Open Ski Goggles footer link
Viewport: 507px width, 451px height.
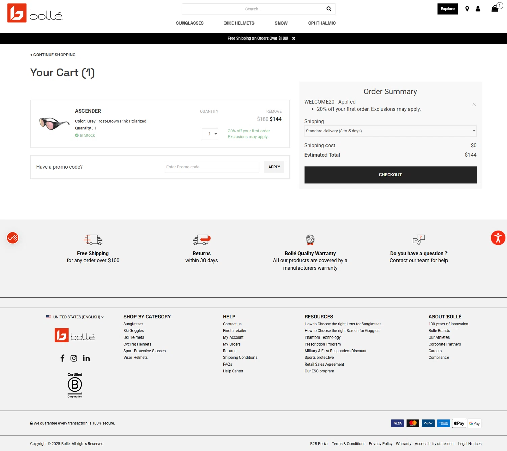point(134,331)
